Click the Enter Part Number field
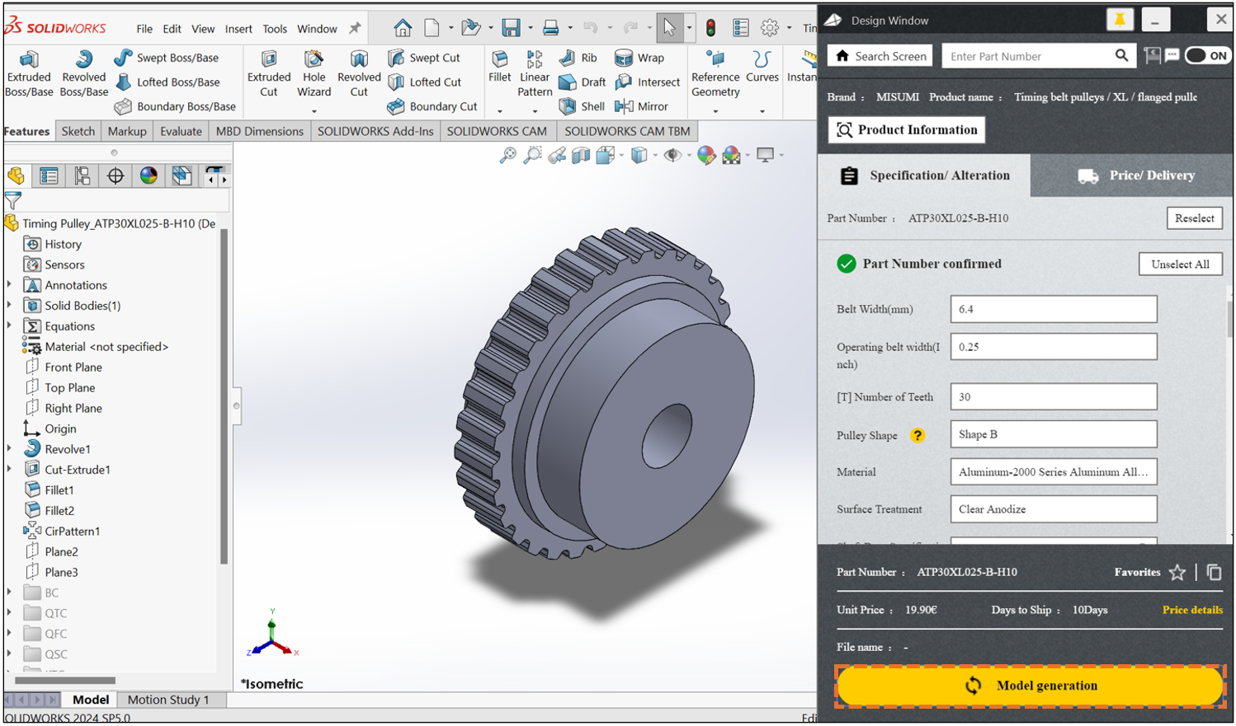1236x726 pixels. [x=1026, y=56]
